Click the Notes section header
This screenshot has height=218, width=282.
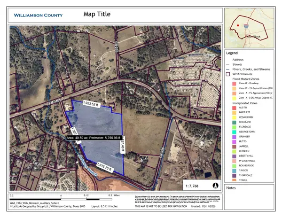pyautogui.click(x=231, y=188)
